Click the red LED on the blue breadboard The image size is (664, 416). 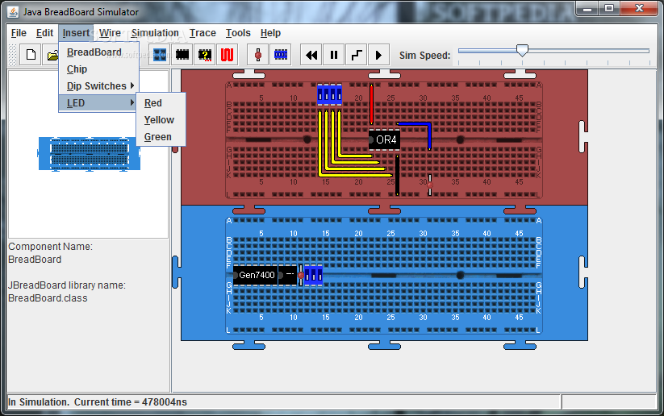tap(301, 275)
